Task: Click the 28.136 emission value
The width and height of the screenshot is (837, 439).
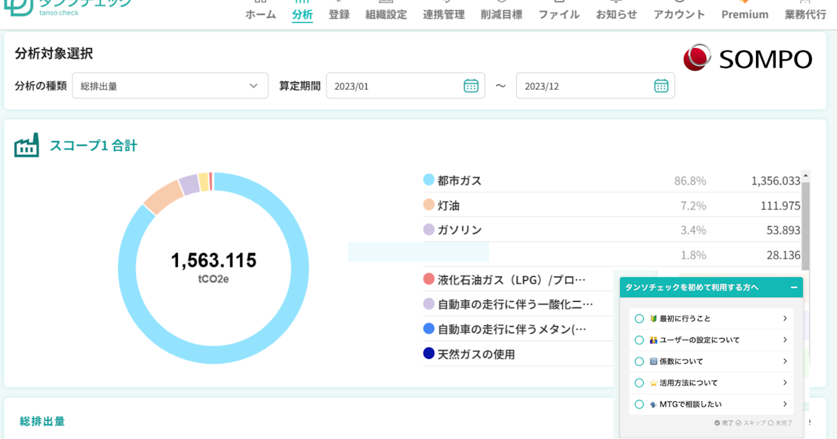Action: [783, 255]
